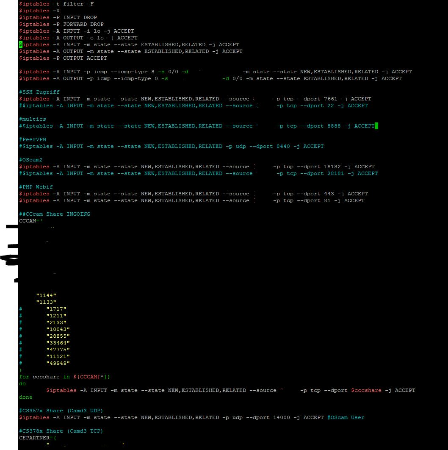448x450 pixels.
Task: Click the CCCAM= variable assignment
Action: [x=30, y=221]
